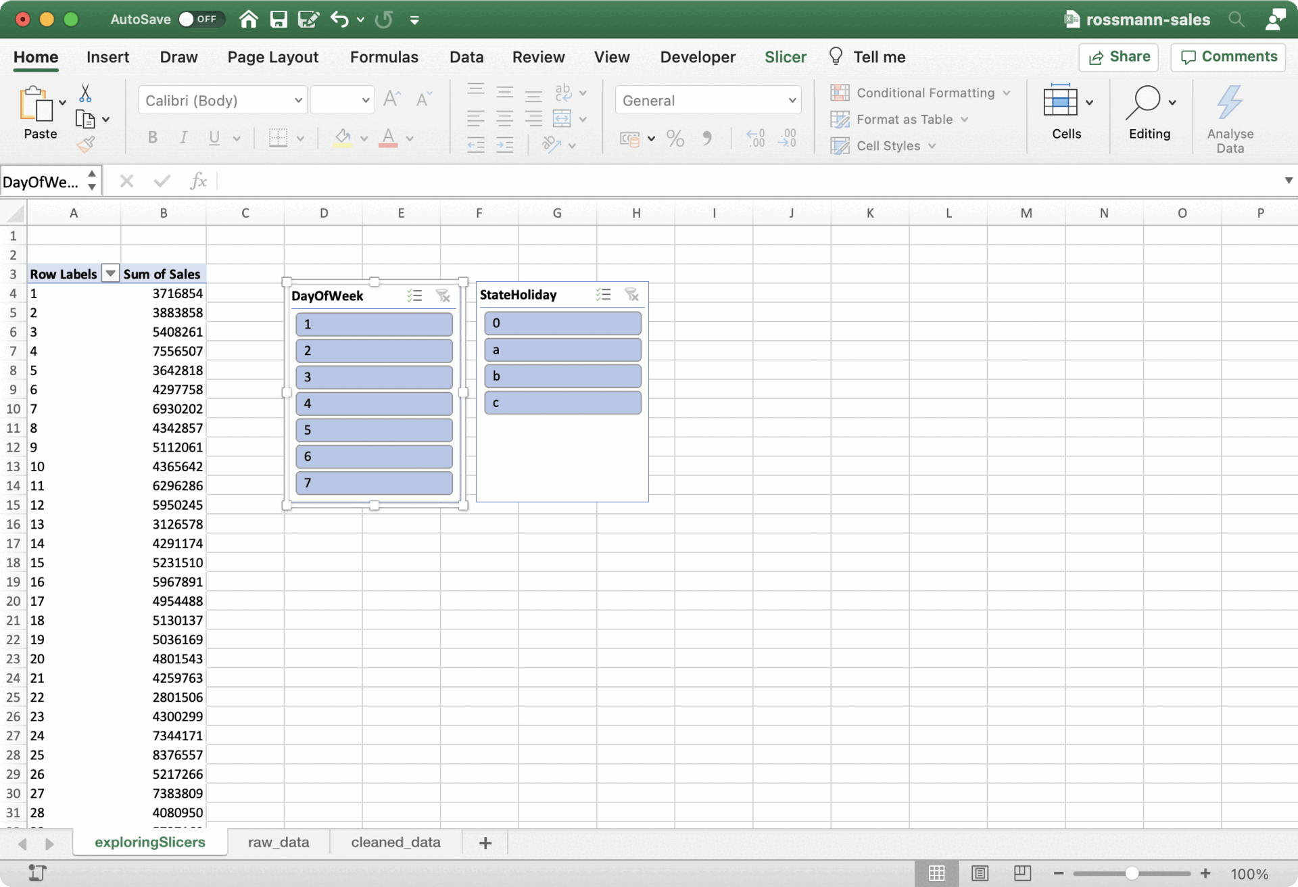Click the zoom slider handle
Screen dimensions: 1298x887
coord(1131,873)
